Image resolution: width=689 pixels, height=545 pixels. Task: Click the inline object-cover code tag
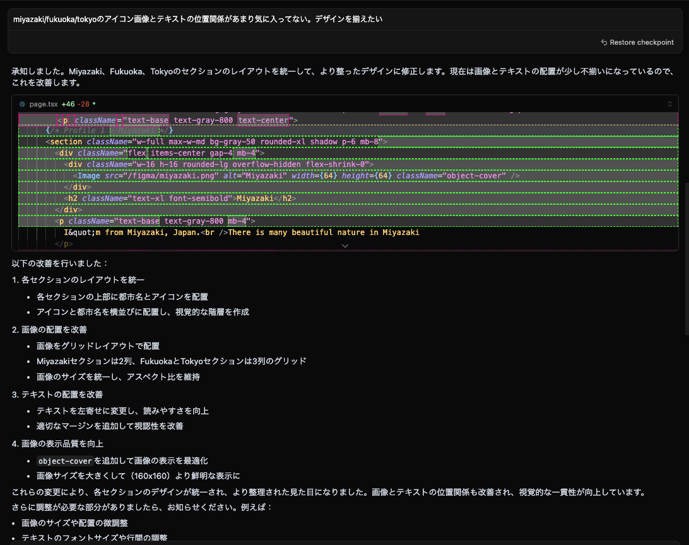click(x=65, y=461)
